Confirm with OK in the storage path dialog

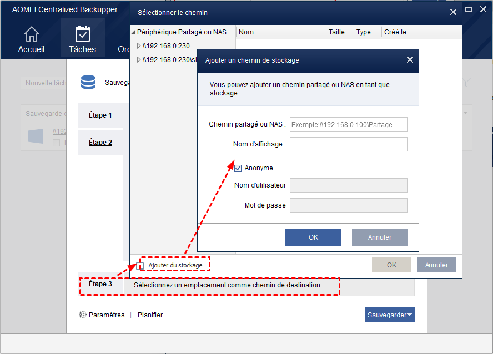(313, 237)
